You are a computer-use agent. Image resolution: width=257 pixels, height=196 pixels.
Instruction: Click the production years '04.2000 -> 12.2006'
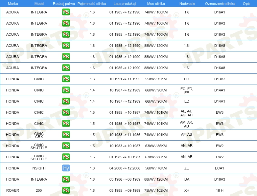click(125, 168)
